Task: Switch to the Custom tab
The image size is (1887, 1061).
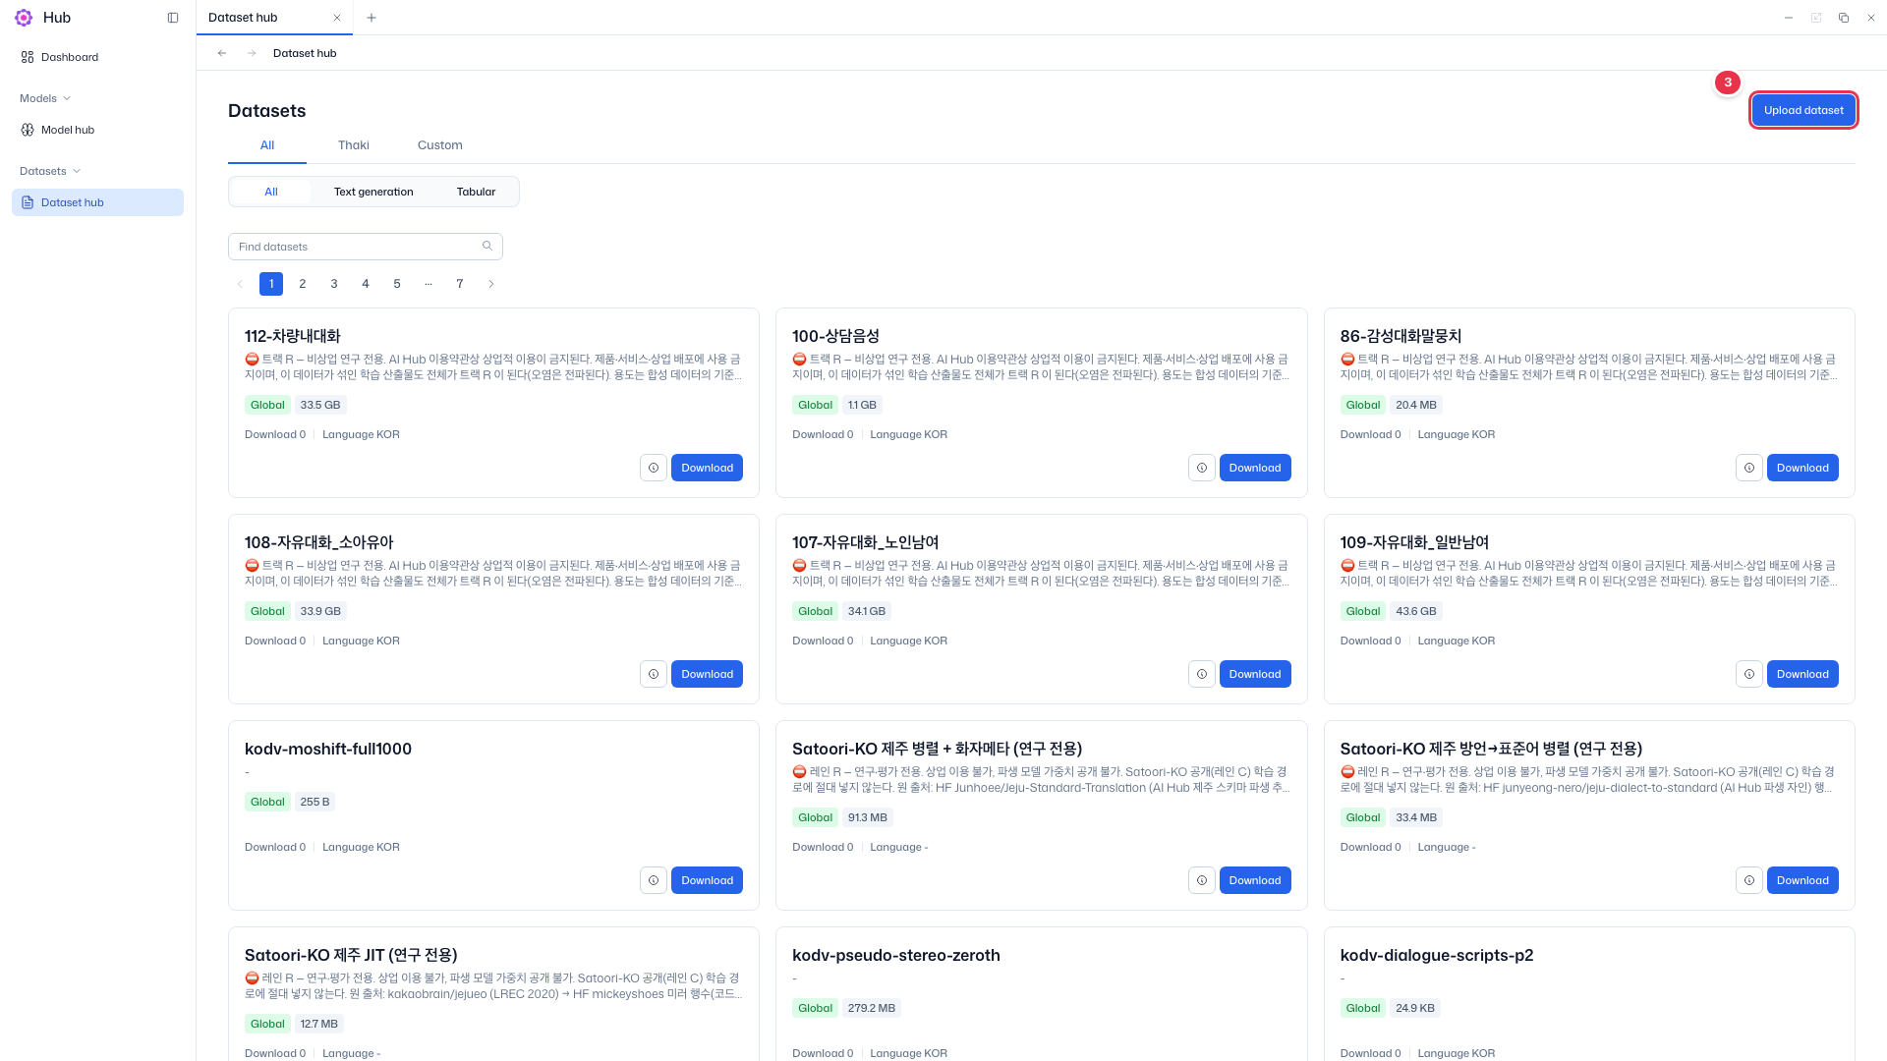Action: click(440, 145)
